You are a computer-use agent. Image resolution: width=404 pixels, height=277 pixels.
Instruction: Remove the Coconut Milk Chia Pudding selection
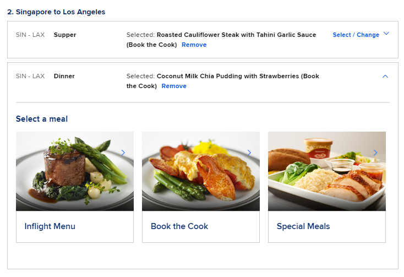pyautogui.click(x=174, y=86)
